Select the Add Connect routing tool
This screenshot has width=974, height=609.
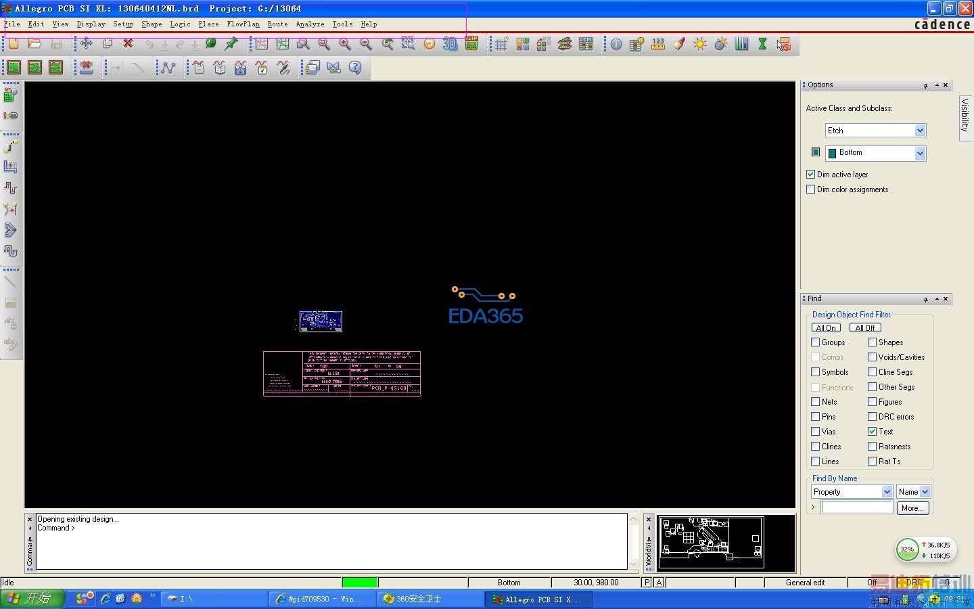[x=11, y=146]
